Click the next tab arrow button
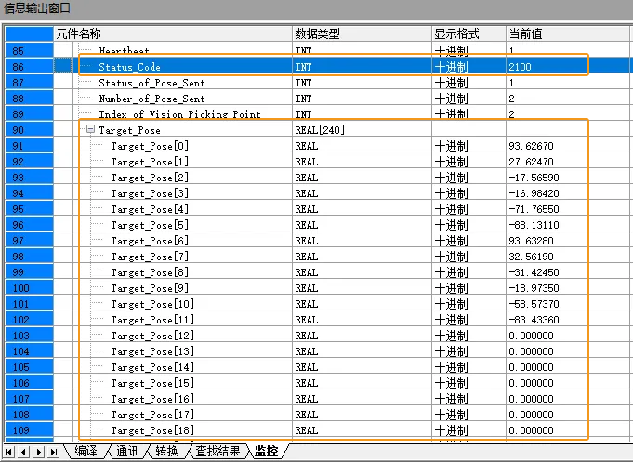This screenshot has width=633, height=462. point(39,452)
